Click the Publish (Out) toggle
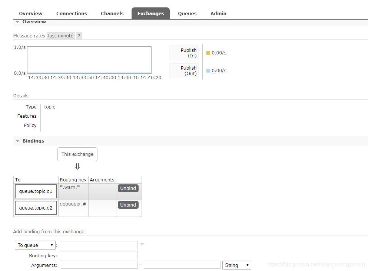Image resolution: width=368 pixels, height=271 pixels. coord(183,70)
